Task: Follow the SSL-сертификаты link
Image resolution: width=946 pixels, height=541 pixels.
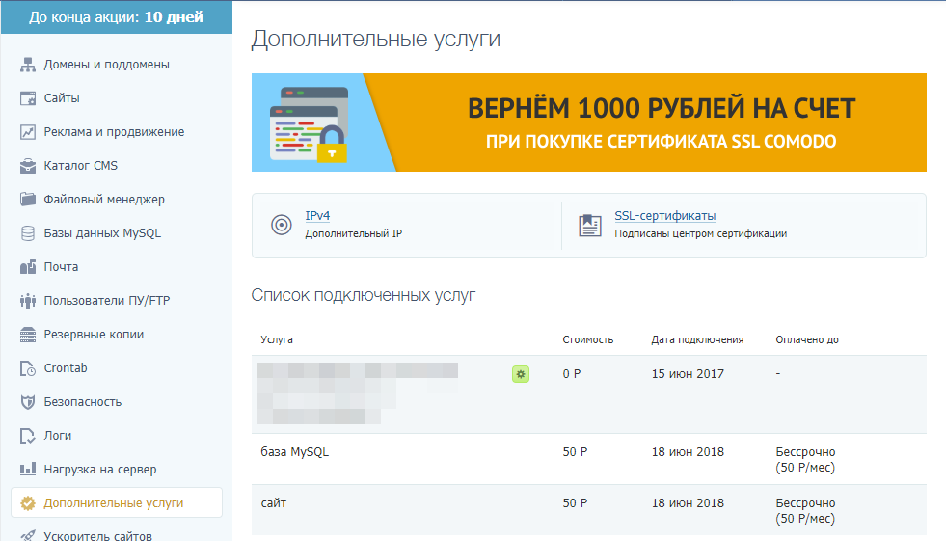Action: [664, 216]
